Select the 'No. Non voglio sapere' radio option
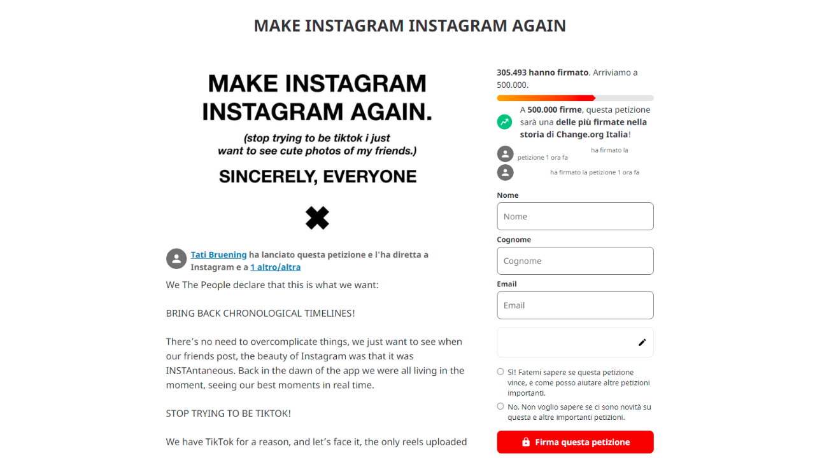The width and height of the screenshot is (815, 458). (x=500, y=406)
